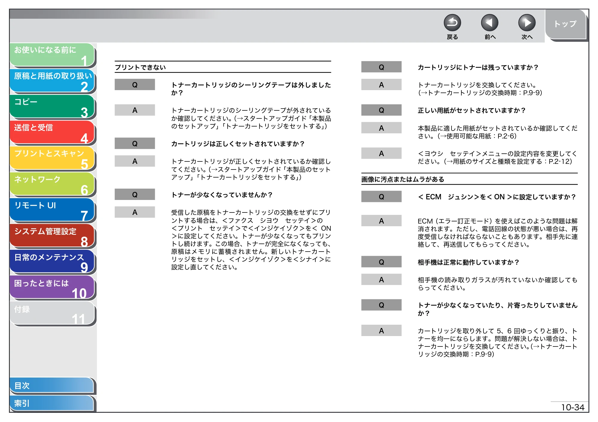Screen dimensions: 598x422
Task: Select chapter 2 原稿と用紙の取り扱い tab
Action: point(52,81)
